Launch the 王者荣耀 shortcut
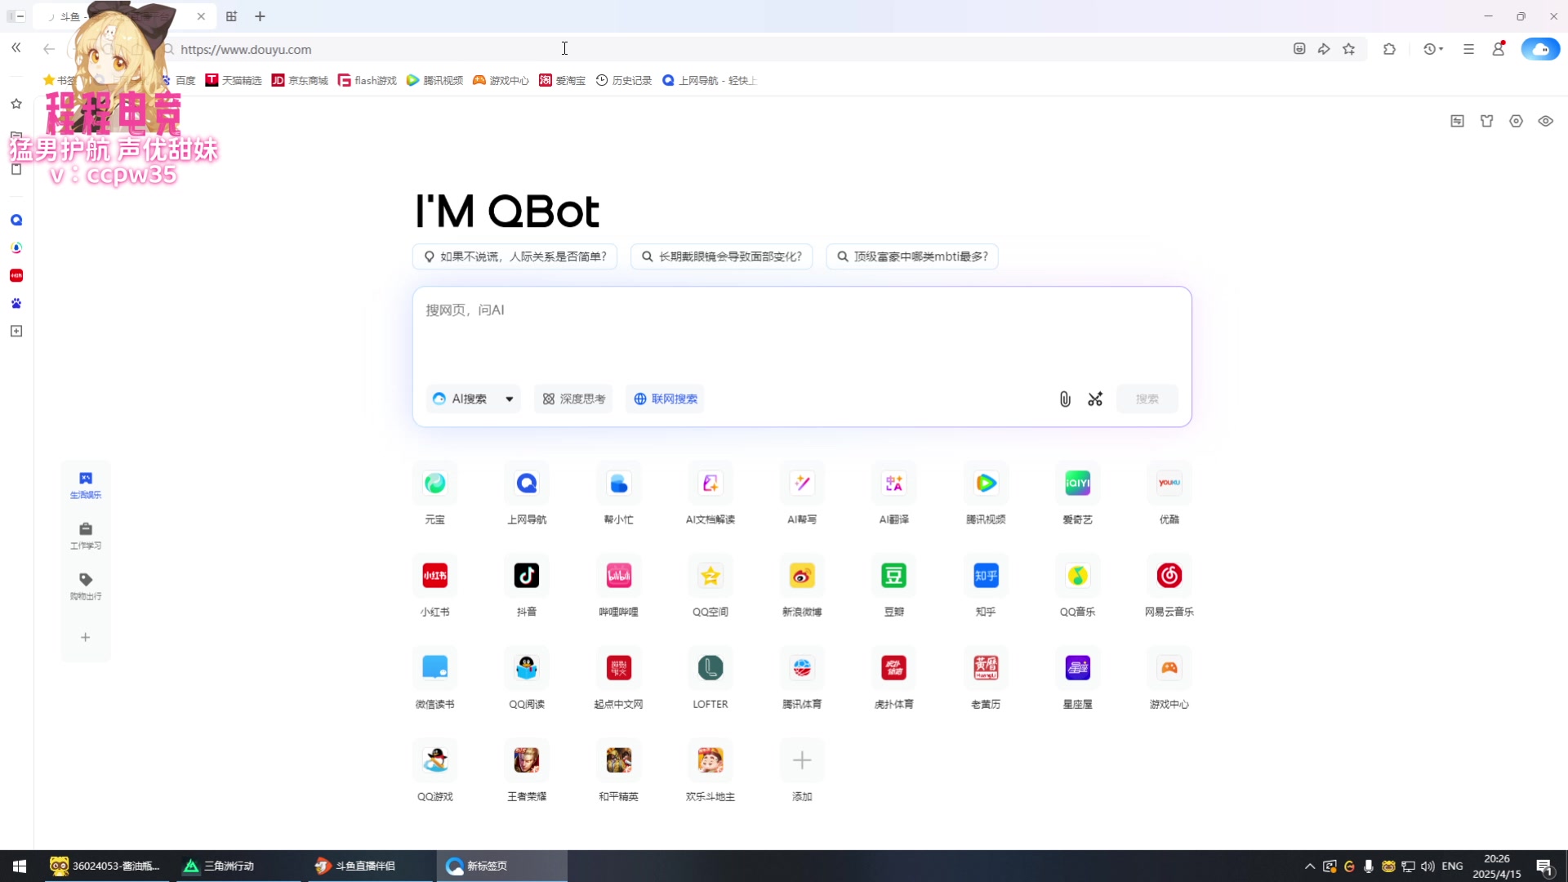The width and height of the screenshot is (1568, 882). (x=527, y=760)
